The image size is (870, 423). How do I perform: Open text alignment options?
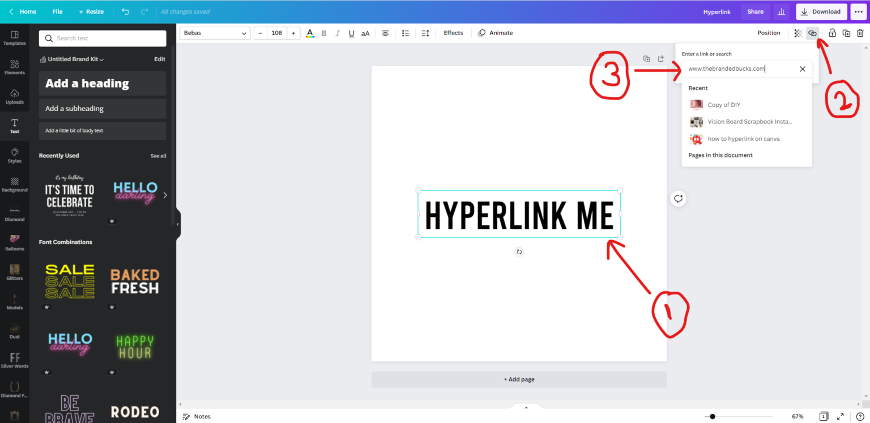coord(385,33)
